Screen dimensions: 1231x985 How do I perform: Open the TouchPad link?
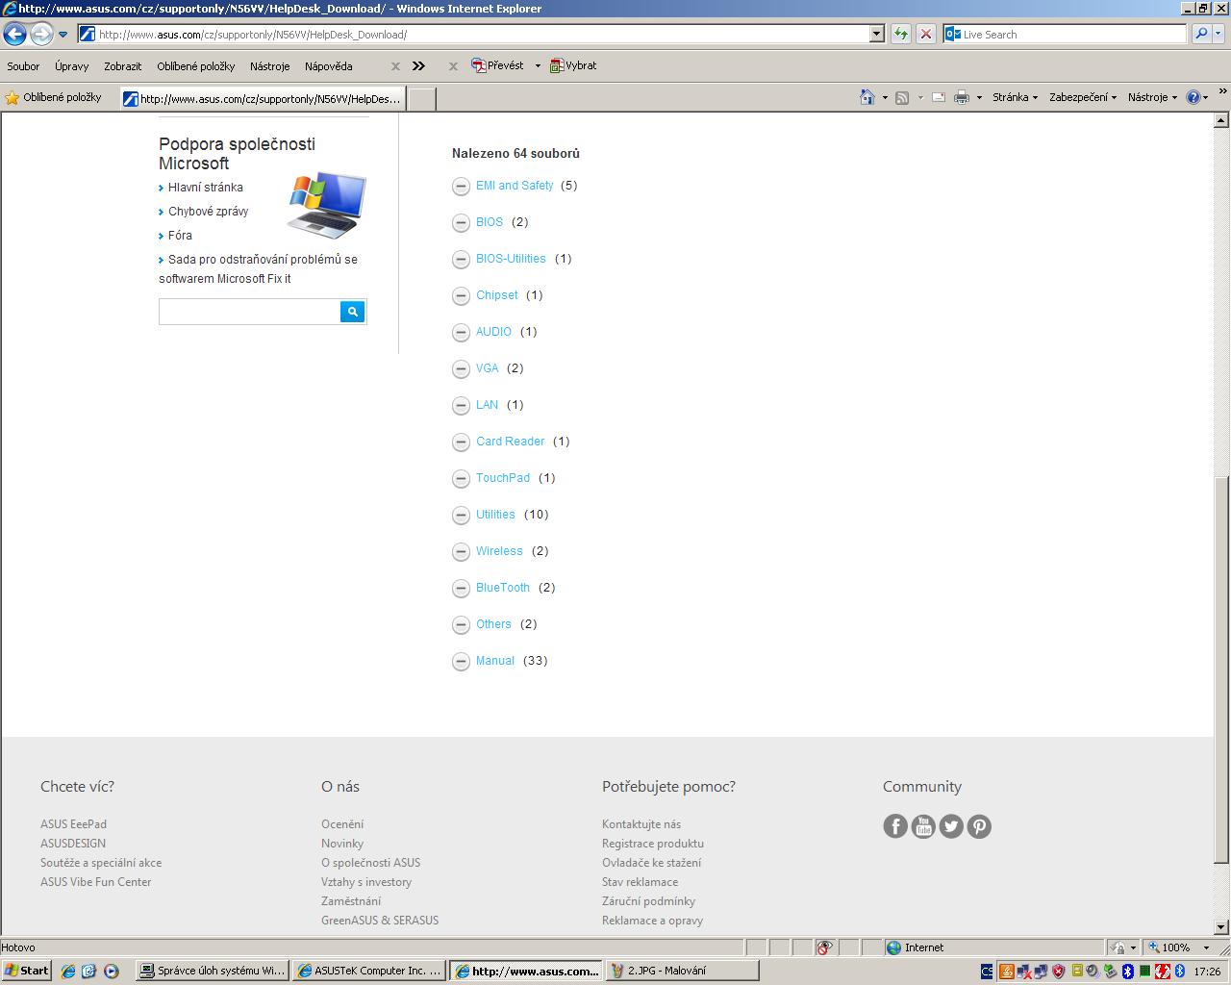pyautogui.click(x=503, y=478)
